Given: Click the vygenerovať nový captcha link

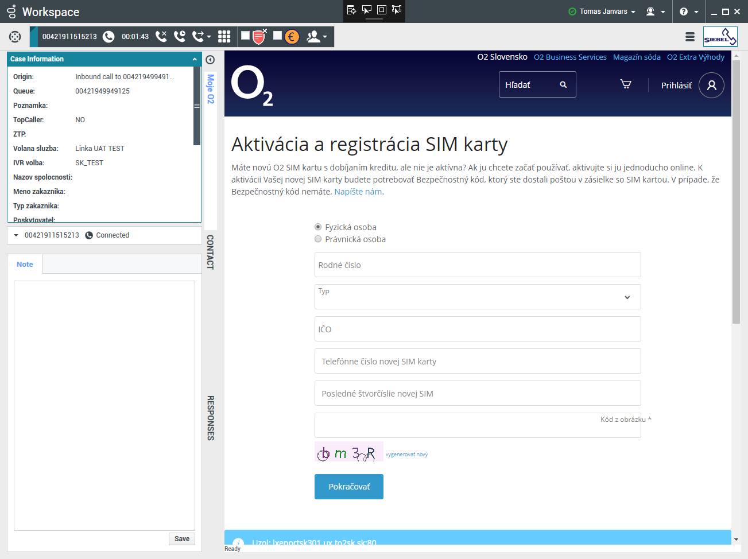Looking at the screenshot, I should 406,455.
